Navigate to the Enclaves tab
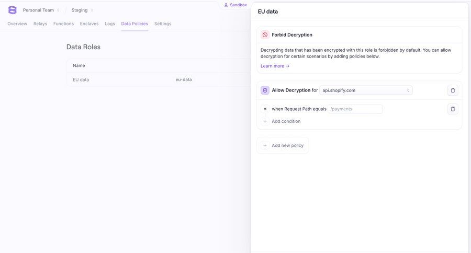The image size is (471, 253). (89, 24)
